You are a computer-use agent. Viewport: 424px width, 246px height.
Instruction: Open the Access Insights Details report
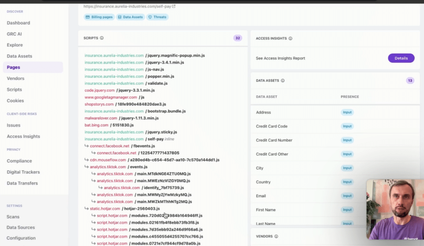(x=401, y=58)
